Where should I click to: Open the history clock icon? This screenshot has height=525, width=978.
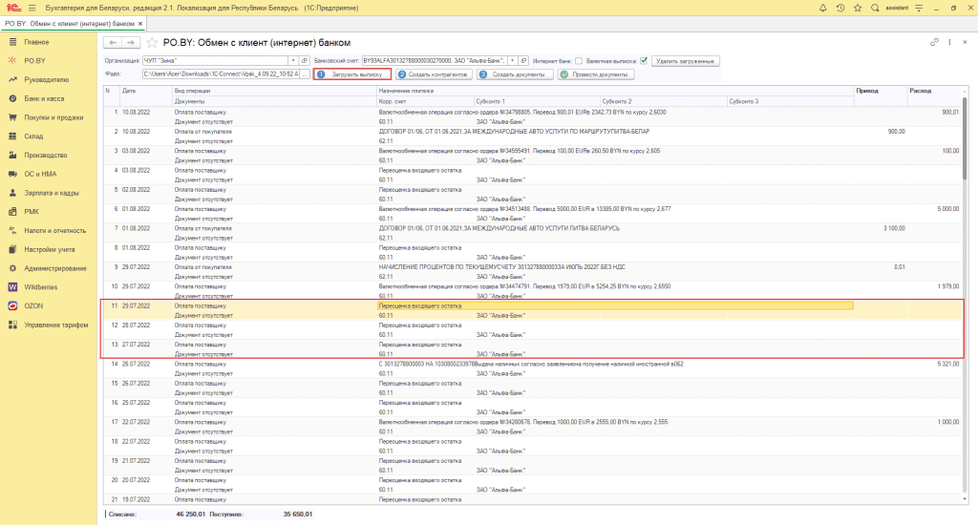(840, 8)
